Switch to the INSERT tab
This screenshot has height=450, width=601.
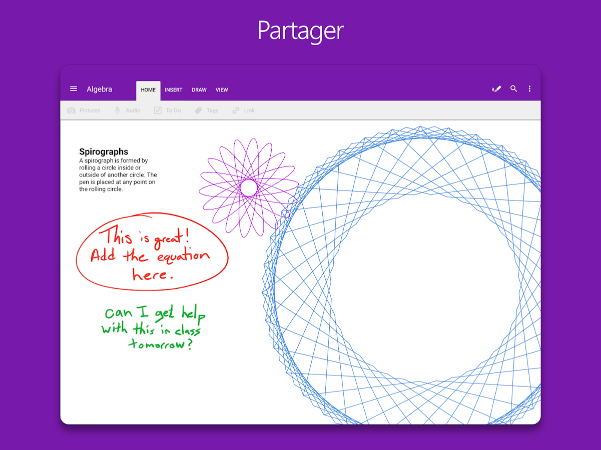click(x=174, y=90)
